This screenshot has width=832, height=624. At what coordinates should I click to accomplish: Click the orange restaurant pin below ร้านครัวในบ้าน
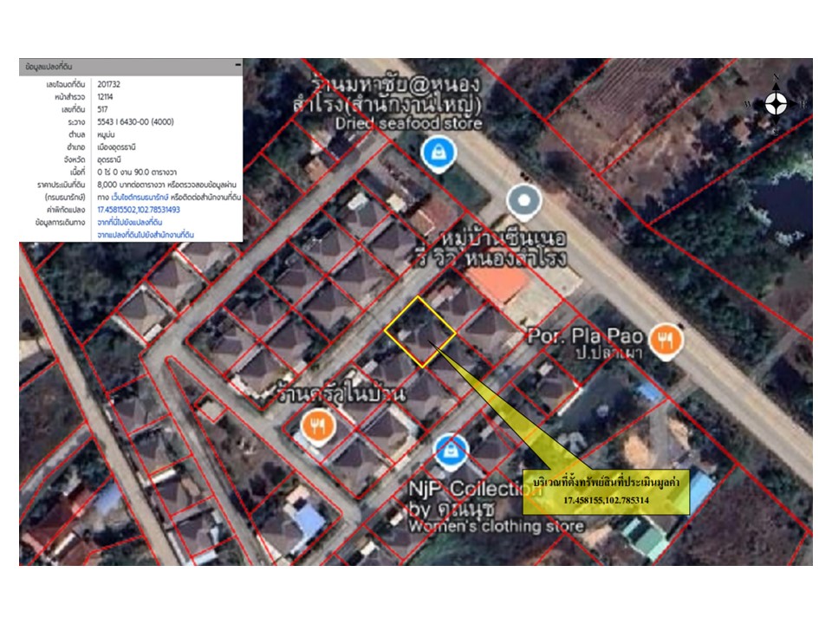click(x=317, y=426)
